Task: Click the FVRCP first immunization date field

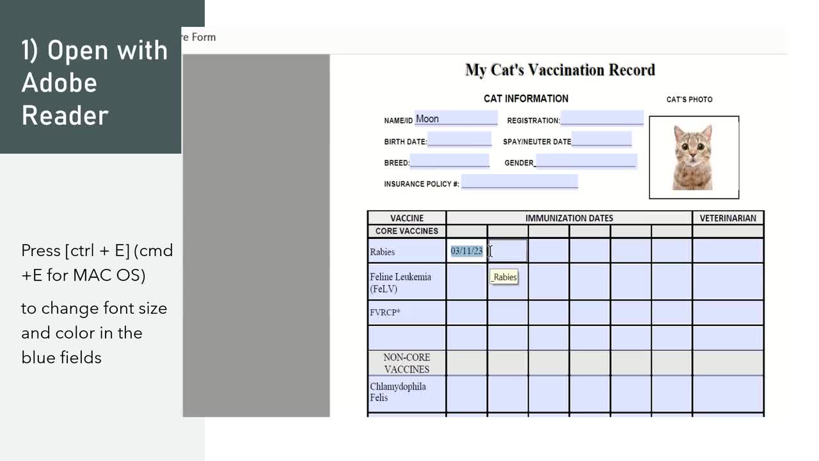Action: (x=466, y=312)
